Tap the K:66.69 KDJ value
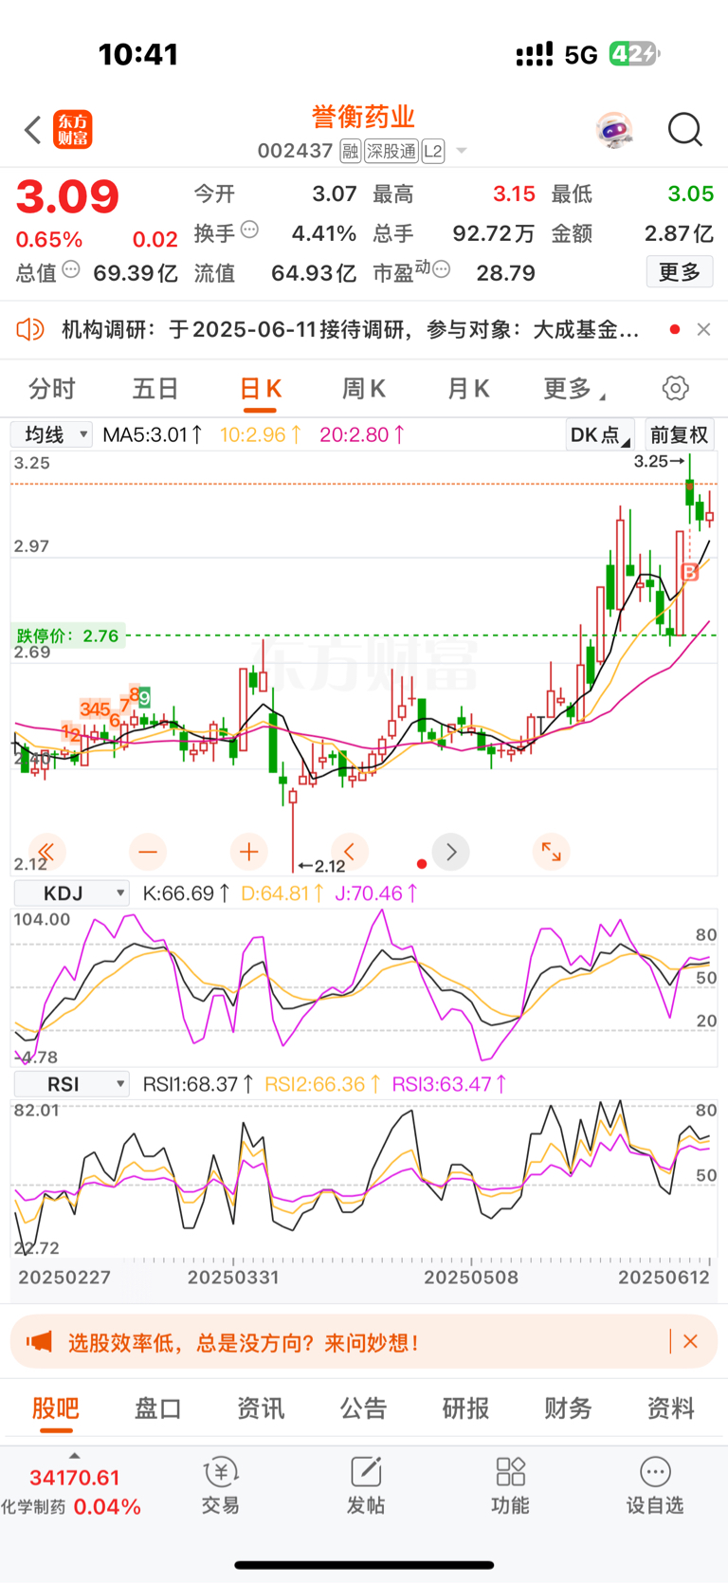The image size is (728, 1583). pos(186,893)
